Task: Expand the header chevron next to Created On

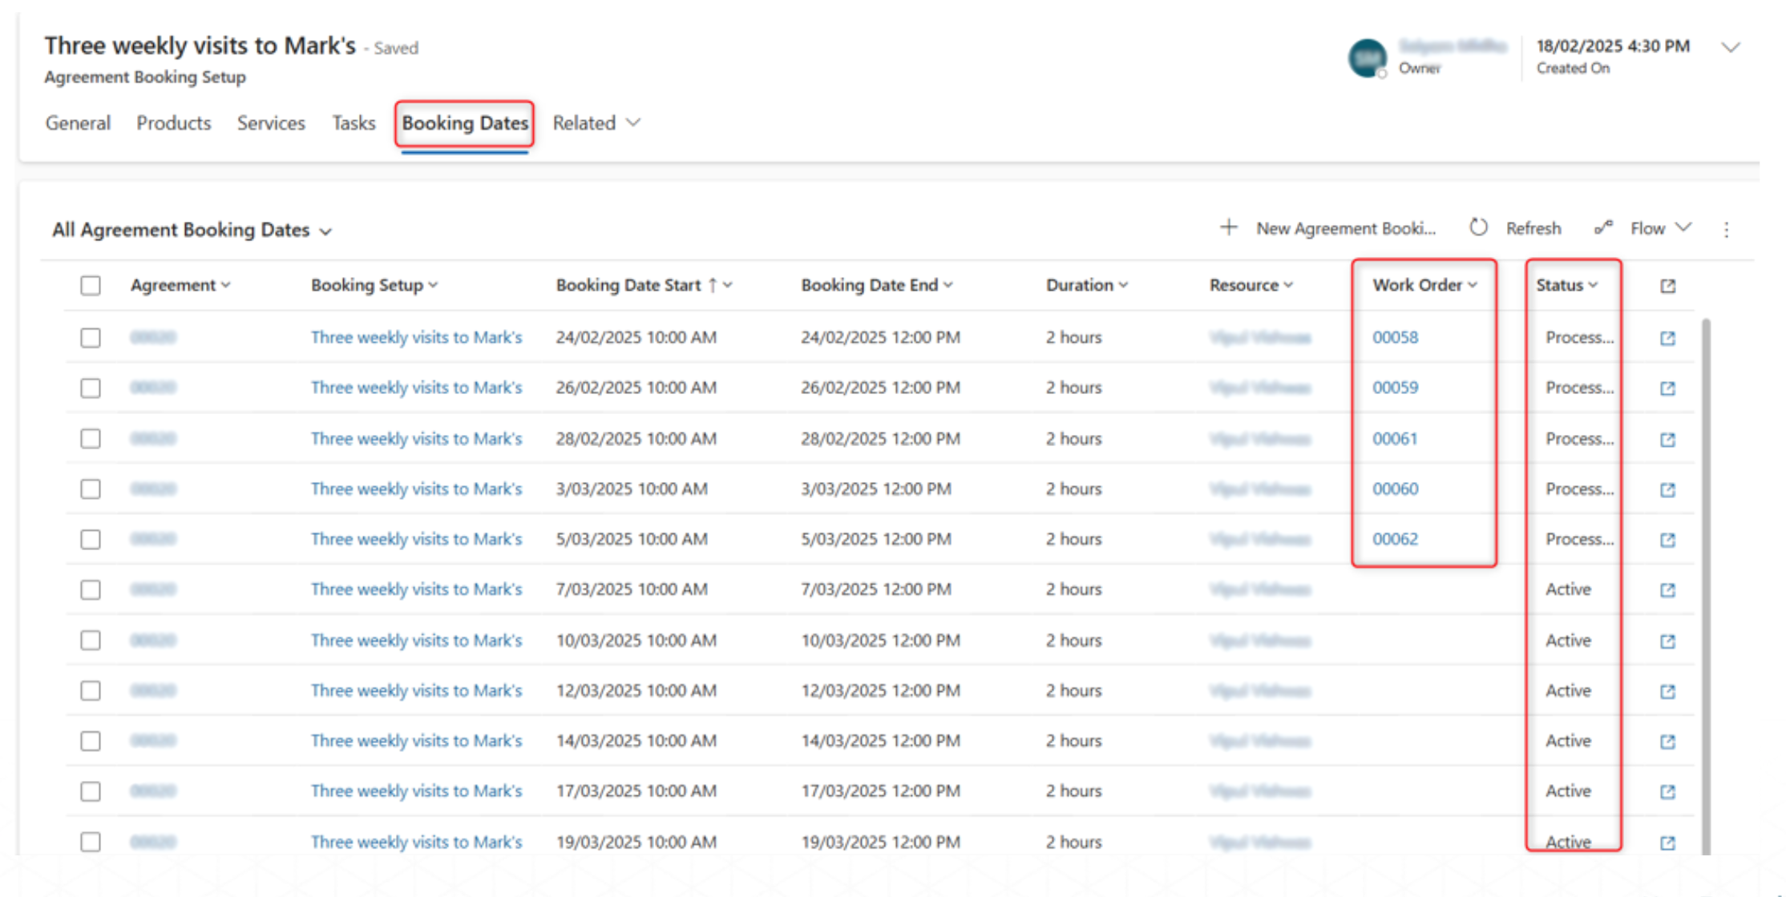Action: tap(1731, 47)
